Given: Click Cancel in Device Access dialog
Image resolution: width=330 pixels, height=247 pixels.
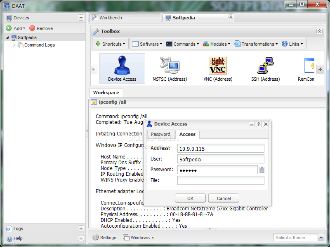Looking at the screenshot, I should 224,198.
